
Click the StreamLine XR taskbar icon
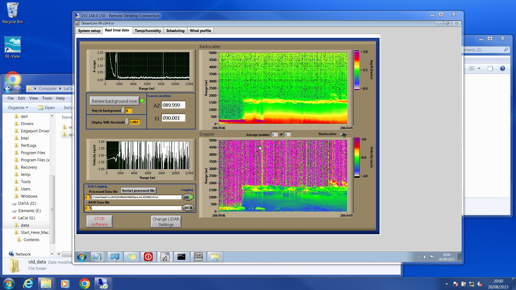[x=165, y=257]
